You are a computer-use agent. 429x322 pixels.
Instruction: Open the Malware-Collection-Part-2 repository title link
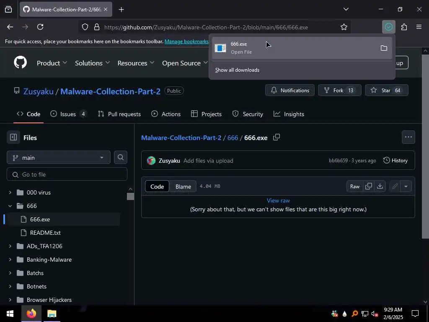tap(110, 91)
